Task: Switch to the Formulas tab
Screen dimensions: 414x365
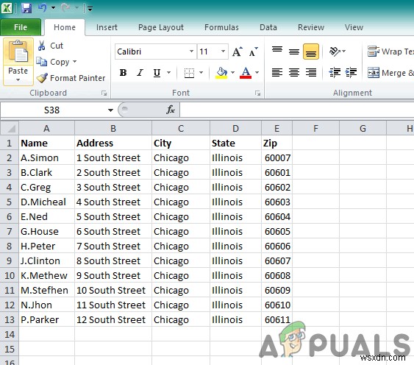Action: point(221,27)
